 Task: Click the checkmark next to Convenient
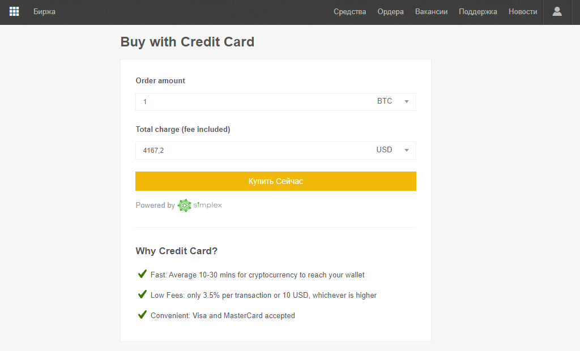click(x=142, y=315)
